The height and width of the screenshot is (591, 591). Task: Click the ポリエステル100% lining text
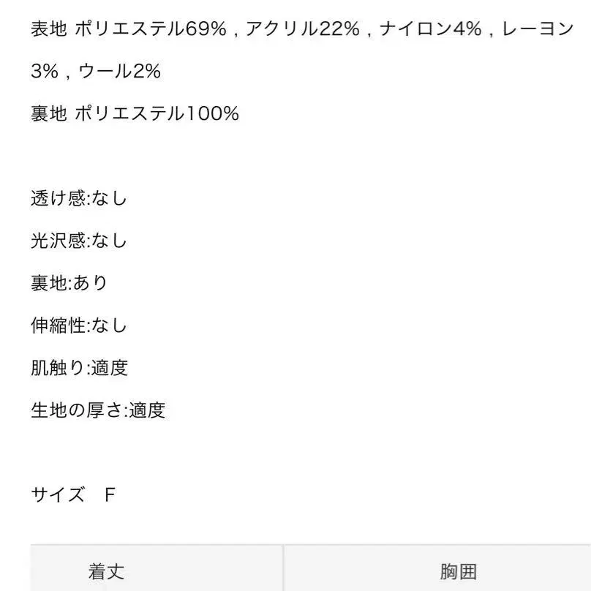[x=157, y=113]
